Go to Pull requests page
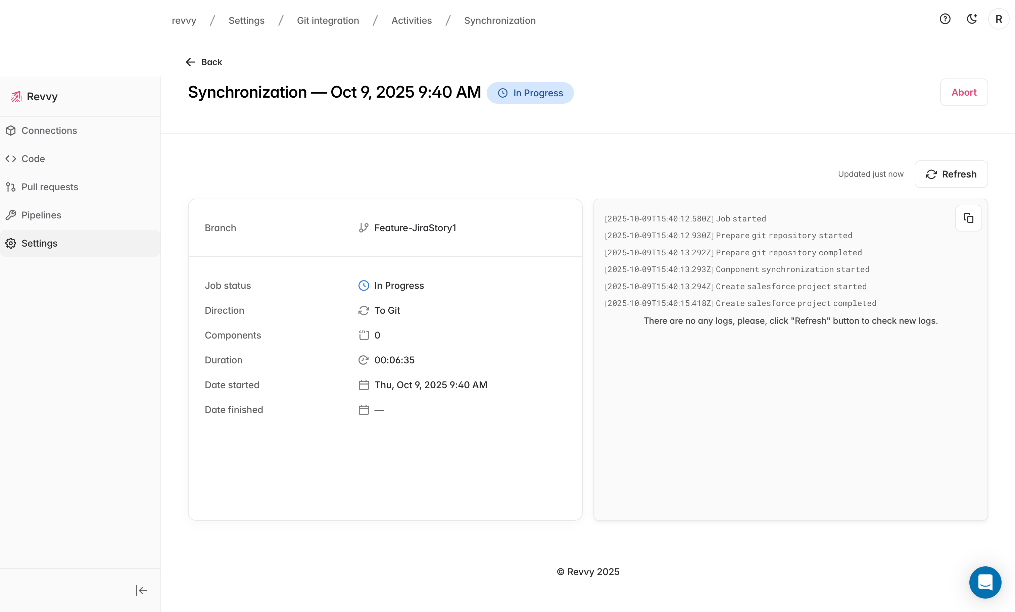The width and height of the screenshot is (1015, 612). [49, 187]
